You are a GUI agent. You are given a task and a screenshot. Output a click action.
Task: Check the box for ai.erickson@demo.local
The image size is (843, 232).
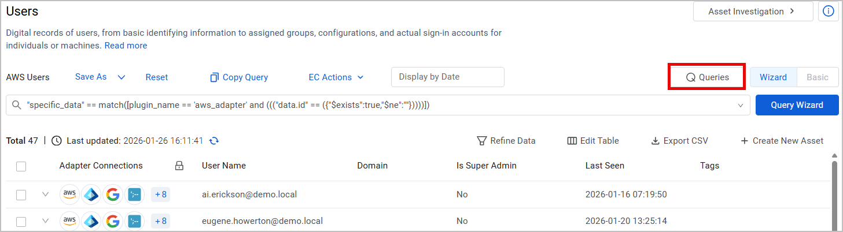tap(21, 195)
